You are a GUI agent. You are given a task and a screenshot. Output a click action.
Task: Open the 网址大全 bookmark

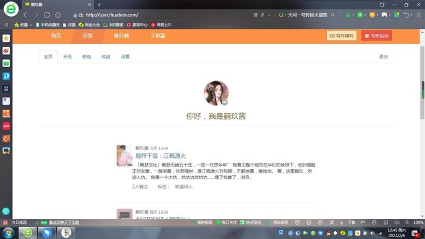coord(89,25)
